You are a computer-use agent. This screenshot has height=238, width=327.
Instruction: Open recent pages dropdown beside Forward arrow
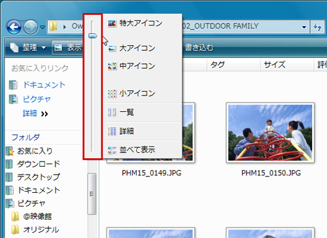(x=43, y=27)
